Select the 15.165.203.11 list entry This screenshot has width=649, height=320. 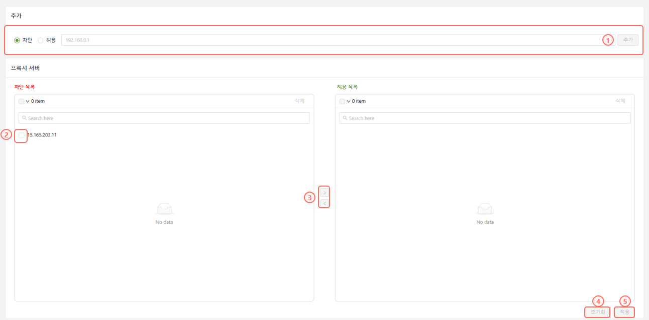pos(42,135)
